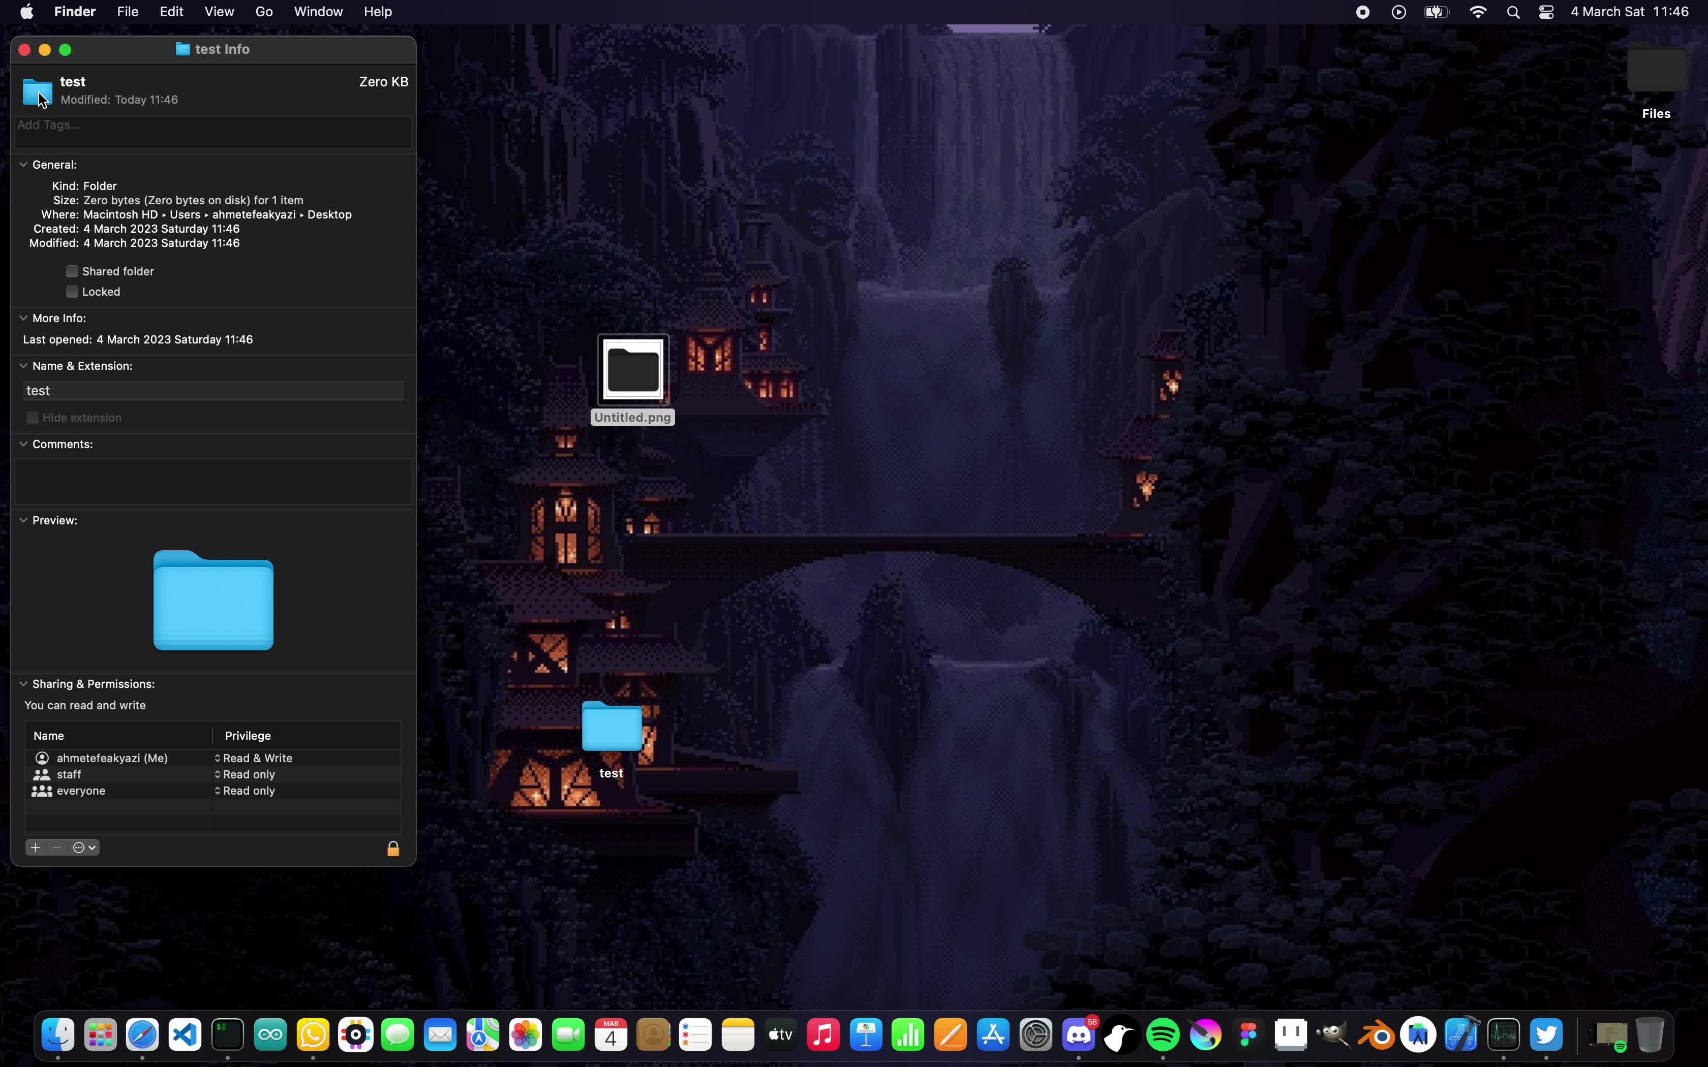
Task: Collapse the Preview section
Action: point(23,520)
